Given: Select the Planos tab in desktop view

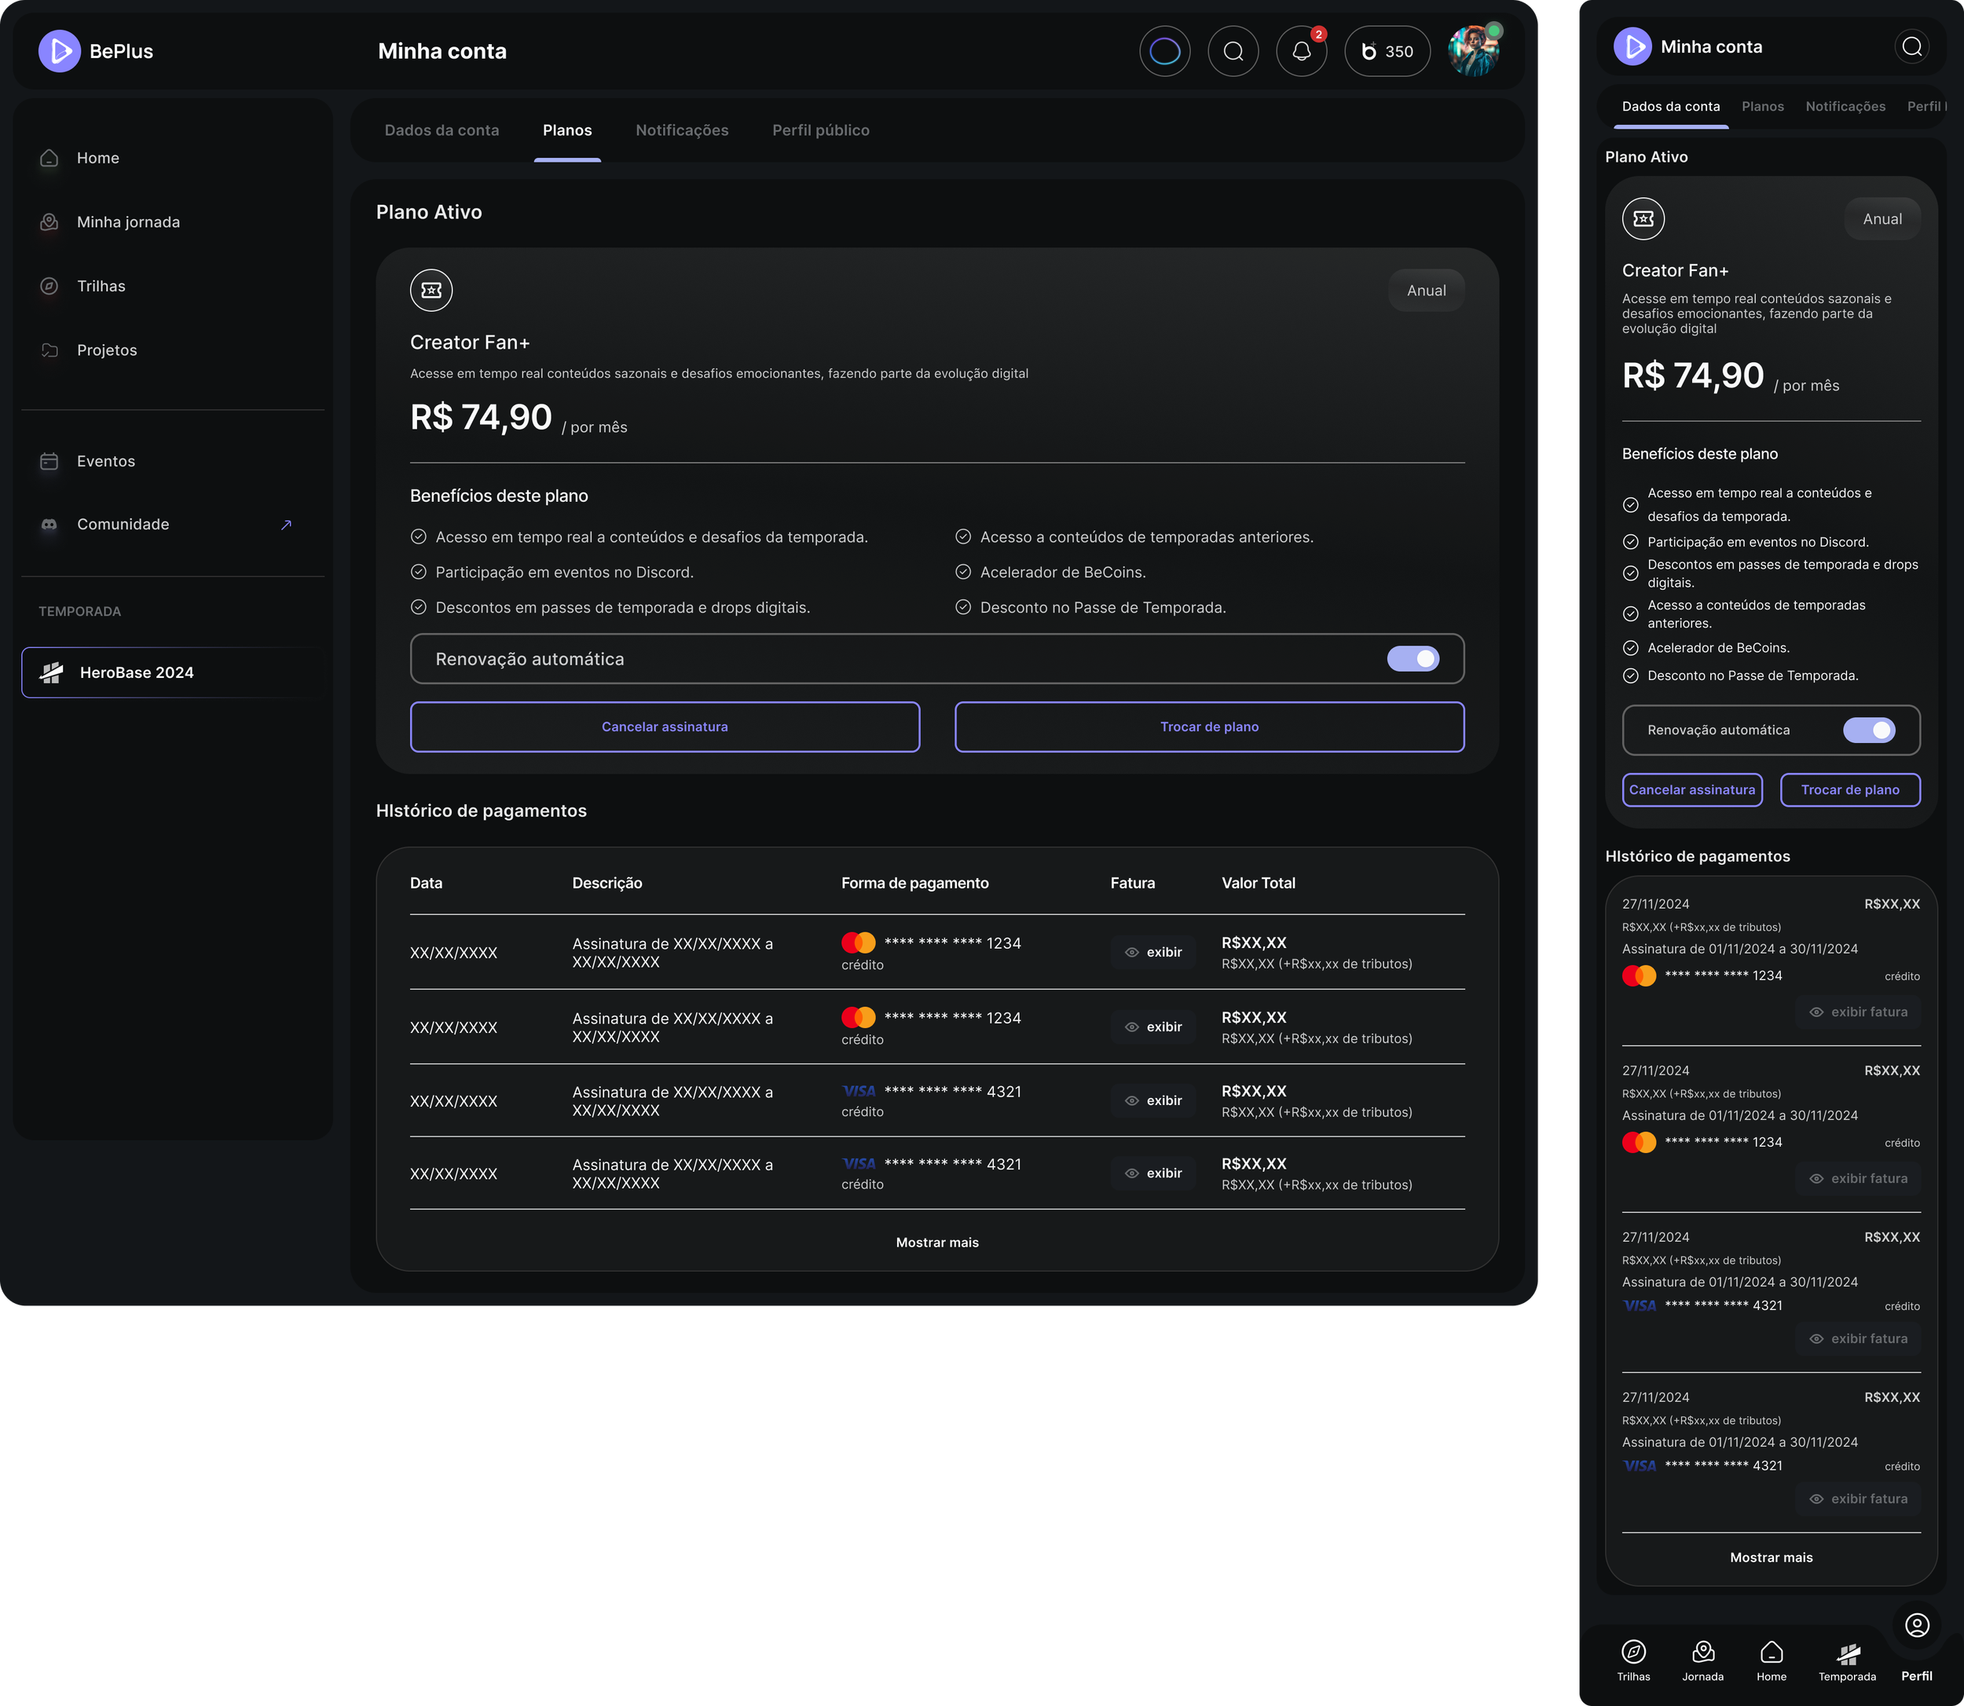Looking at the screenshot, I should tap(567, 130).
